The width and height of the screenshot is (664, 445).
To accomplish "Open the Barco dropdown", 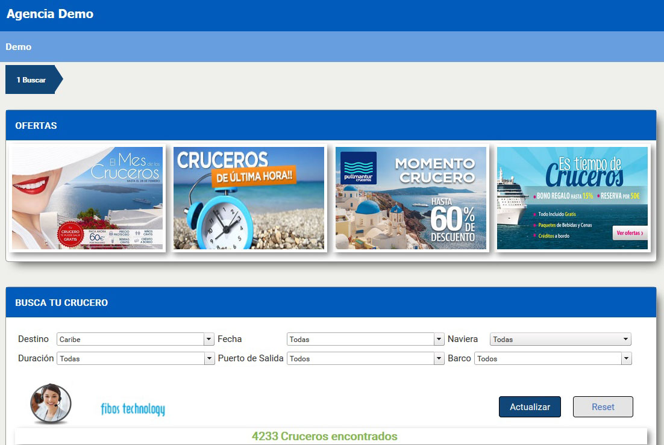I will 553,358.
